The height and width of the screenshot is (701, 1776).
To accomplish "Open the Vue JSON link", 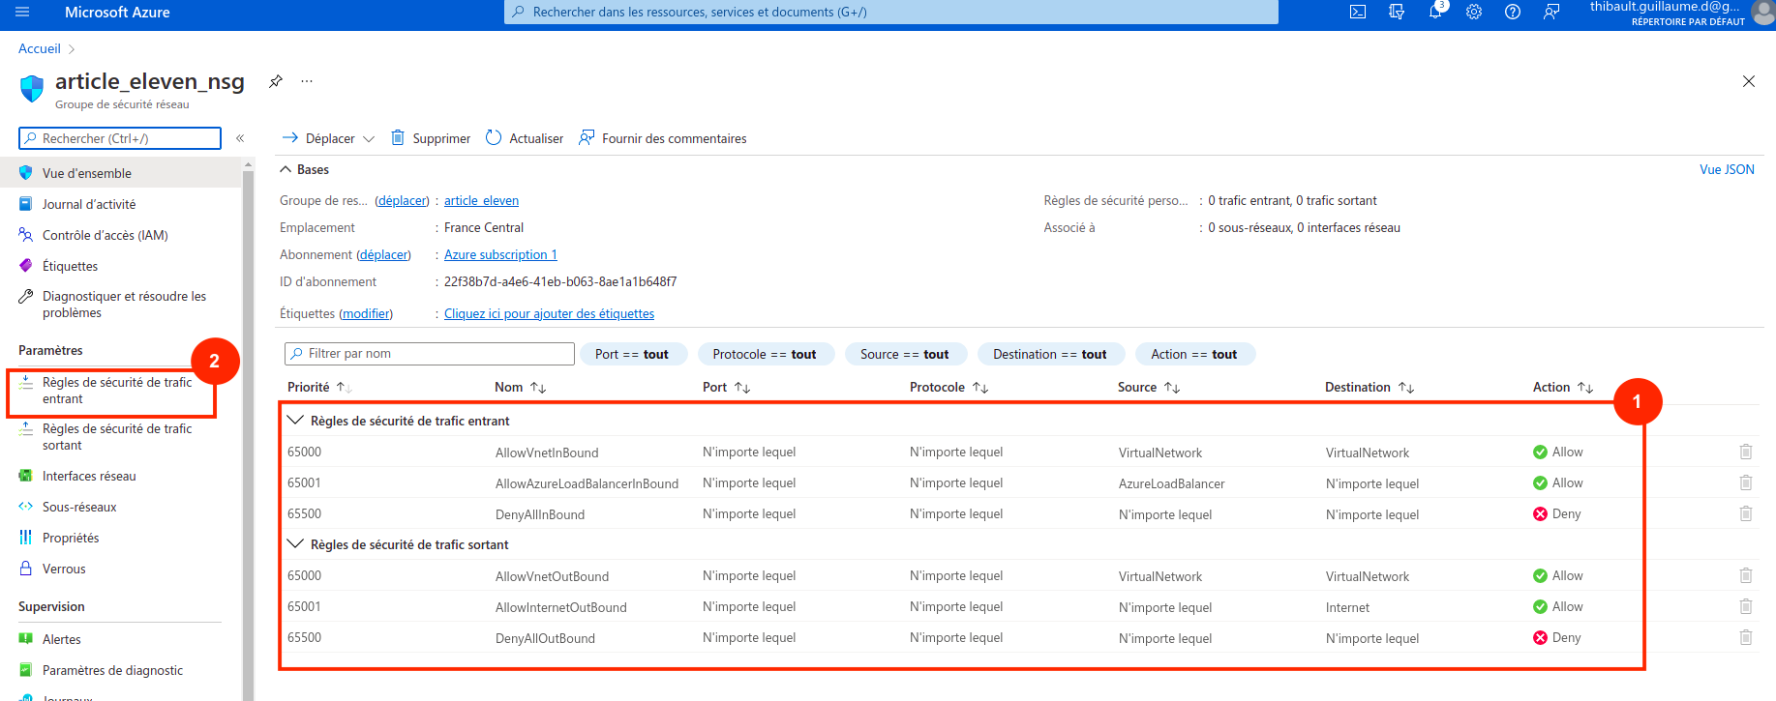I will click(1727, 169).
